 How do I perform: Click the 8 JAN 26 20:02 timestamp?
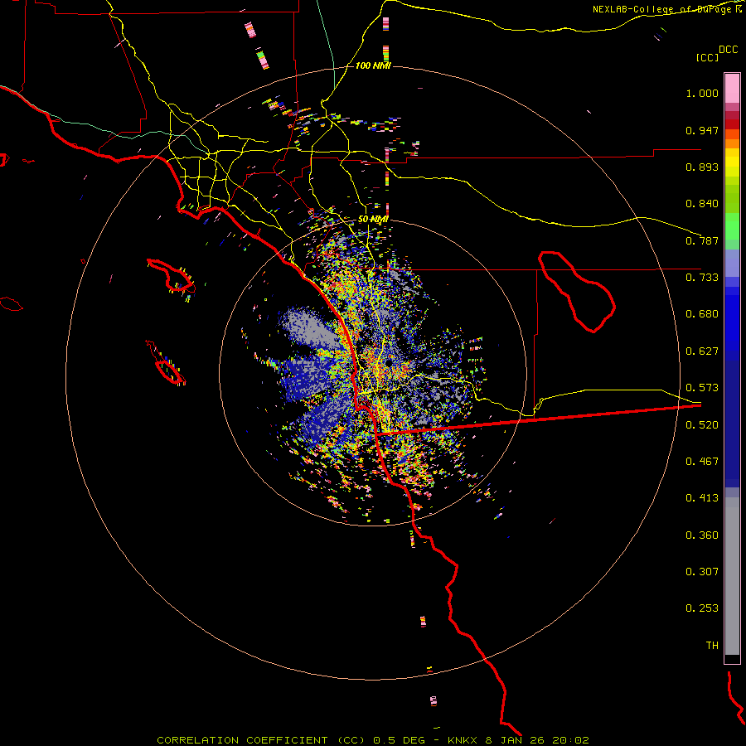point(537,740)
